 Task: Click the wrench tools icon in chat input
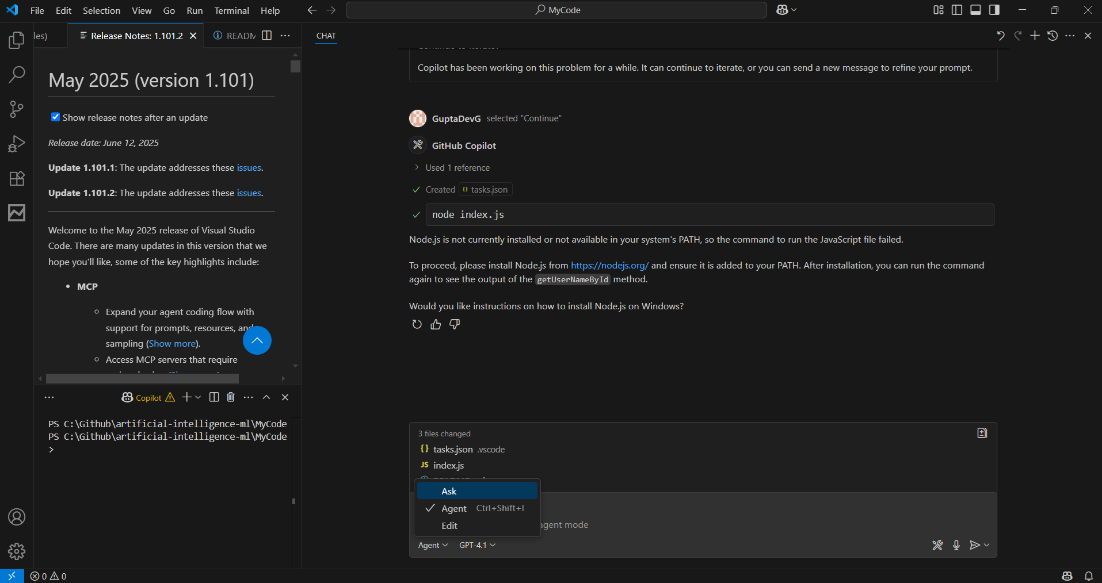[x=937, y=544]
